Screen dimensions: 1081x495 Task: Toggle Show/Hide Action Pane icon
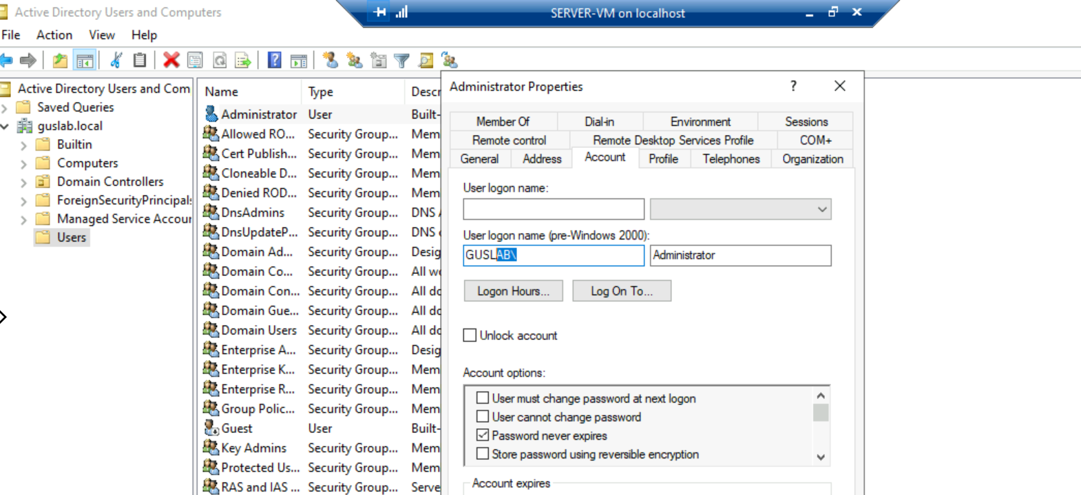[299, 61]
